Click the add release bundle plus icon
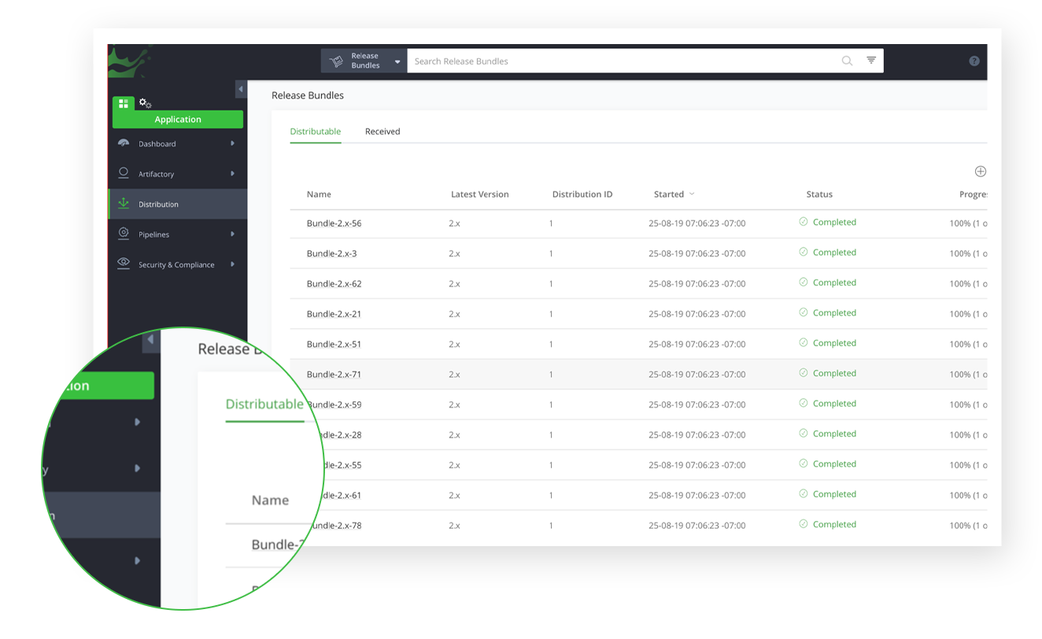The image size is (1042, 639). [981, 172]
